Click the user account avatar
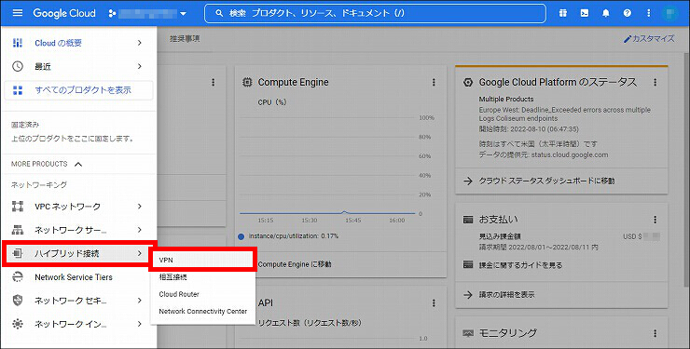Screen dimensions: 690x349 click(670, 13)
